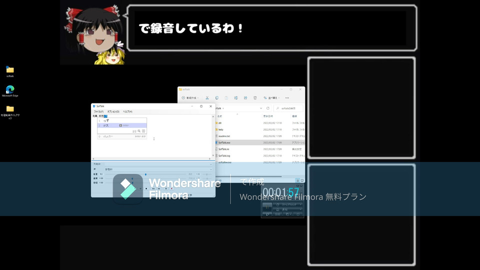Image resolution: width=480 pixels, height=270 pixels.
Task: Adjust the 音程 pitch slider in SofTalk
Action: (x=132, y=183)
